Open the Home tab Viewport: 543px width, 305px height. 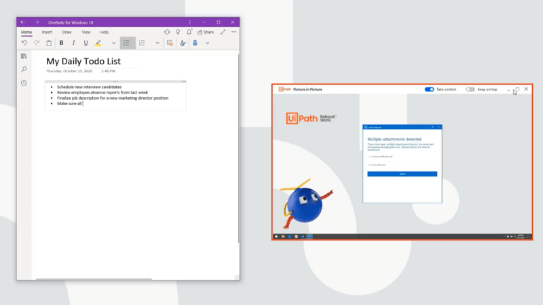pyautogui.click(x=26, y=32)
